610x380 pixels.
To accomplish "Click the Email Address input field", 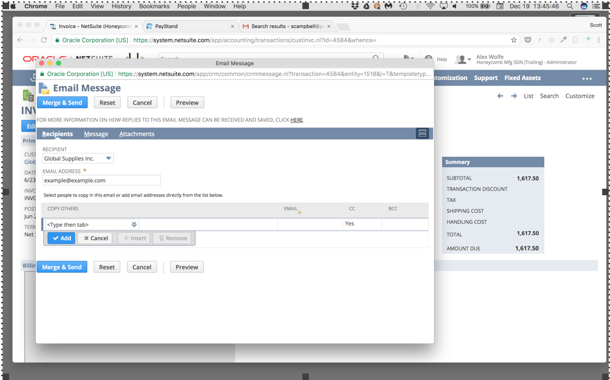I will pos(101,180).
